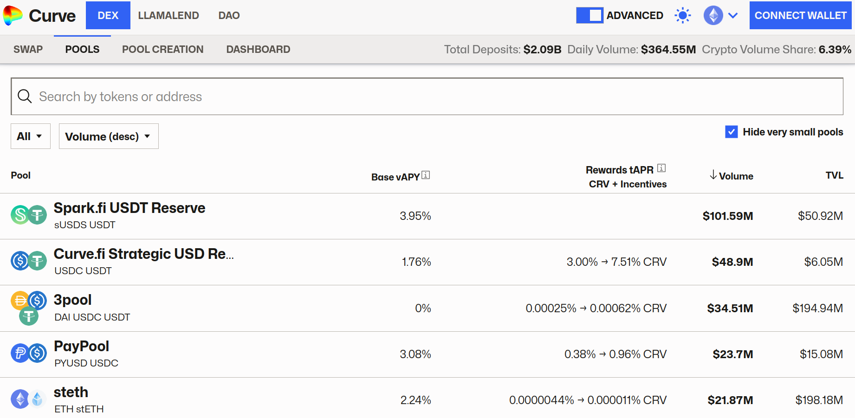Click the Ethereum network icon
The image size is (855, 418).
(x=713, y=15)
